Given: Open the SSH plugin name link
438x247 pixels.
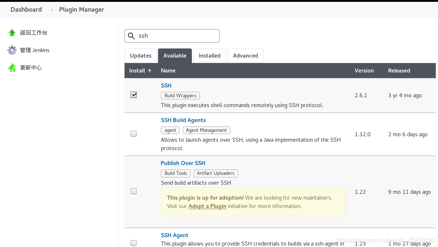Looking at the screenshot, I should coord(166,86).
